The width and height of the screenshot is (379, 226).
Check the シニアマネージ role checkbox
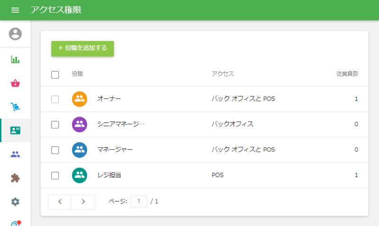click(x=55, y=125)
